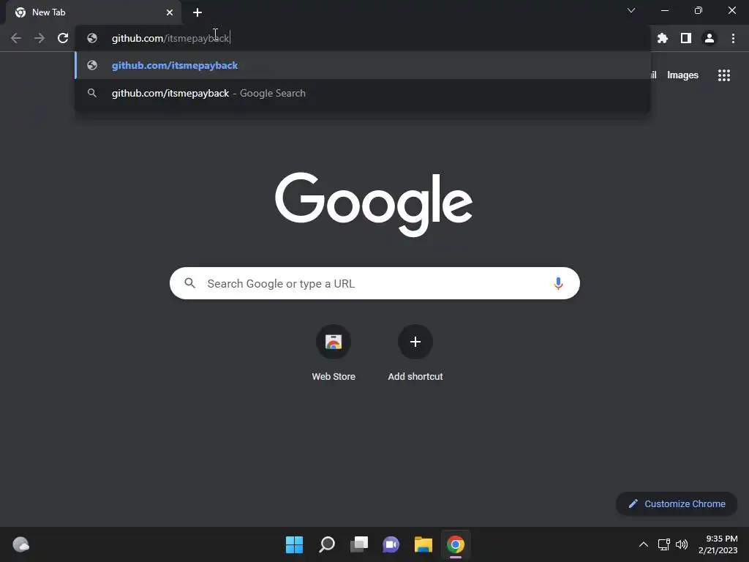
Task: Open the weather widget on taskbar
Action: pos(20,544)
